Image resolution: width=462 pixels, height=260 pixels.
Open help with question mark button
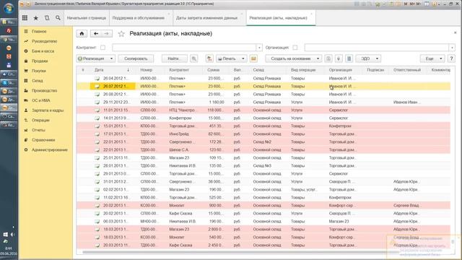coord(451,58)
